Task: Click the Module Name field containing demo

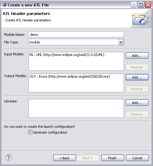Action: (76, 35)
